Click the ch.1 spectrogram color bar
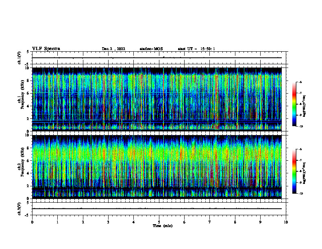Screen dimensions: 322x249 click(294, 104)
